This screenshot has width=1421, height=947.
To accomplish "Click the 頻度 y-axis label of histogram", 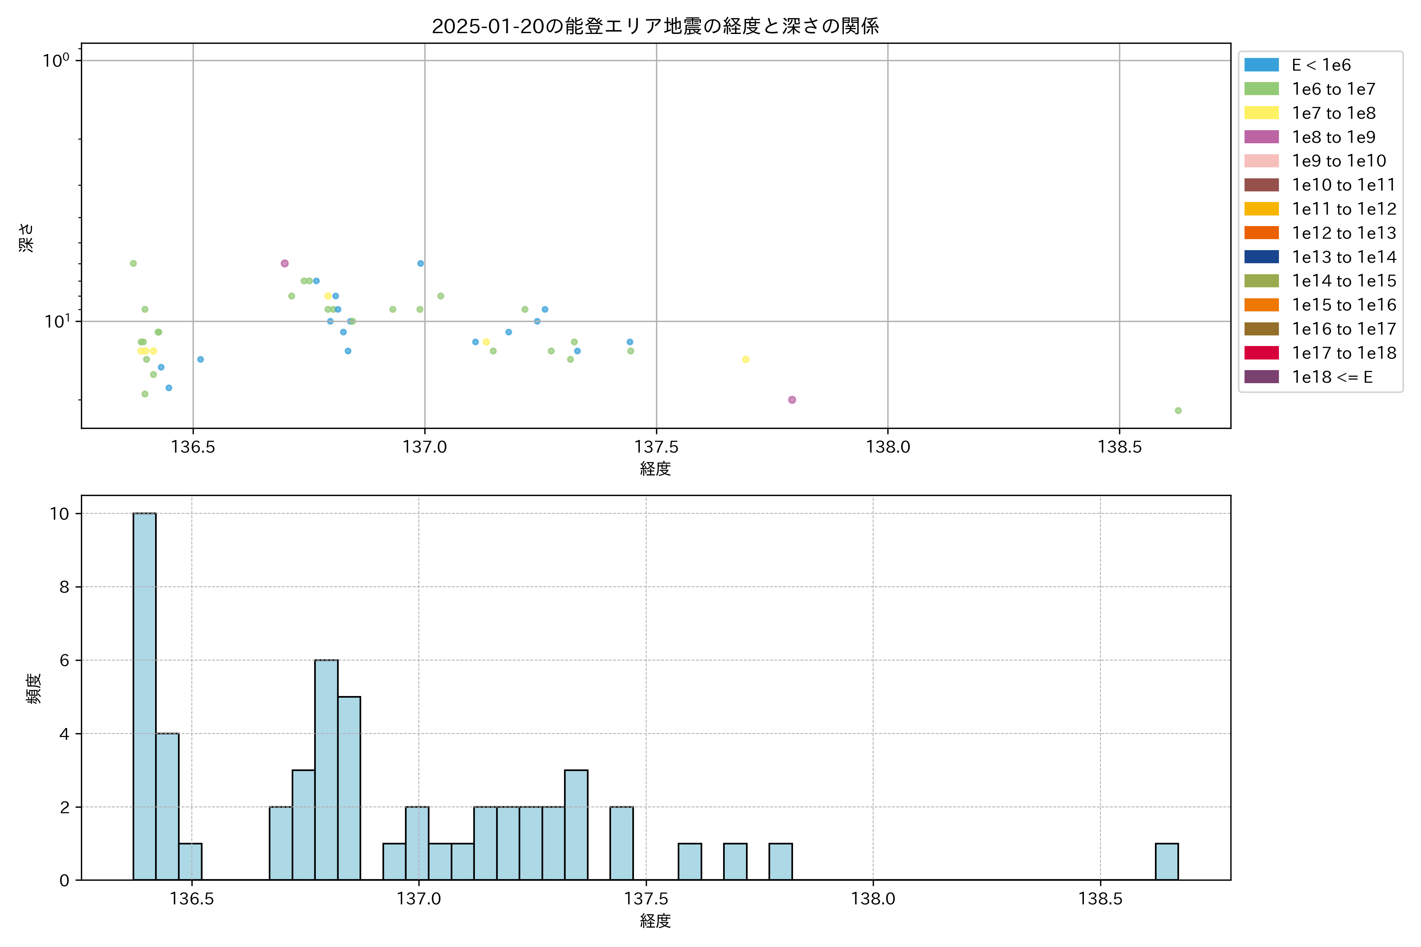I will coord(34,689).
